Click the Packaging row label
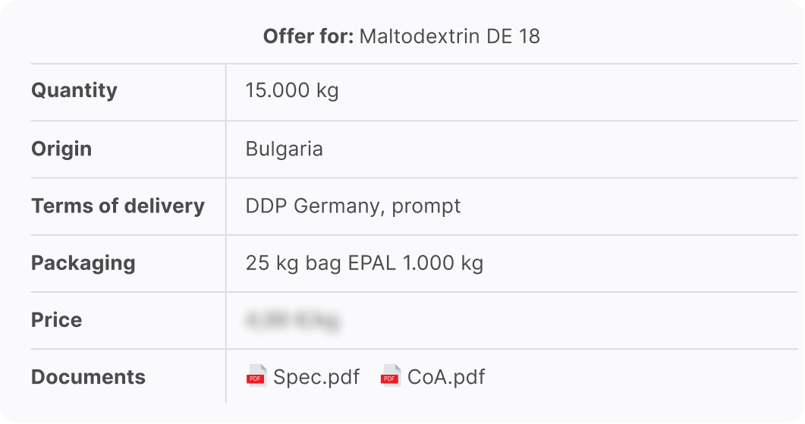The width and height of the screenshot is (805, 424). pos(83,263)
